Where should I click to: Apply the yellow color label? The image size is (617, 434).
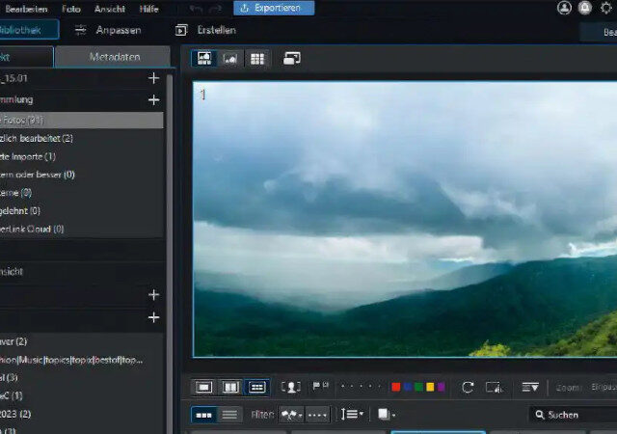click(430, 387)
